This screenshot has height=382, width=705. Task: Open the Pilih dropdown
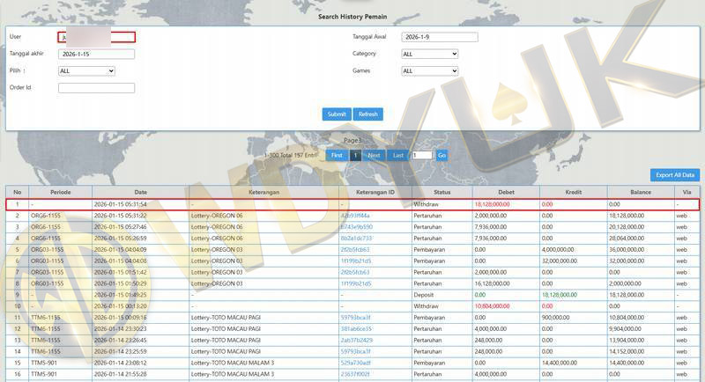86,71
